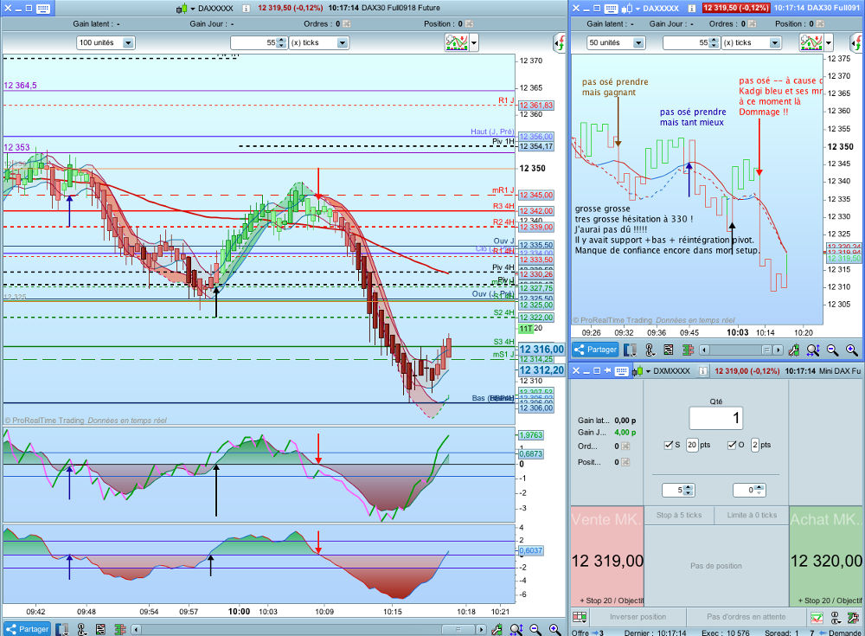Open the wrench settings icon in main chart toolbar

pos(497,629)
